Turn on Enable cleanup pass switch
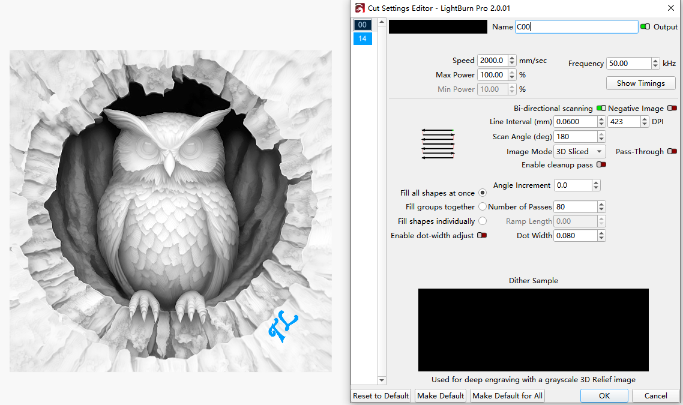The height and width of the screenshot is (405, 683). [601, 165]
